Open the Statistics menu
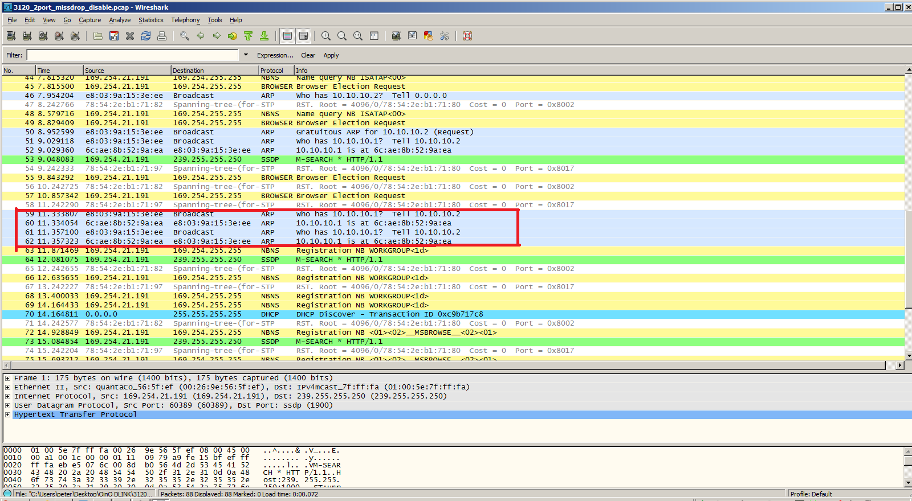The image size is (912, 501). point(150,20)
